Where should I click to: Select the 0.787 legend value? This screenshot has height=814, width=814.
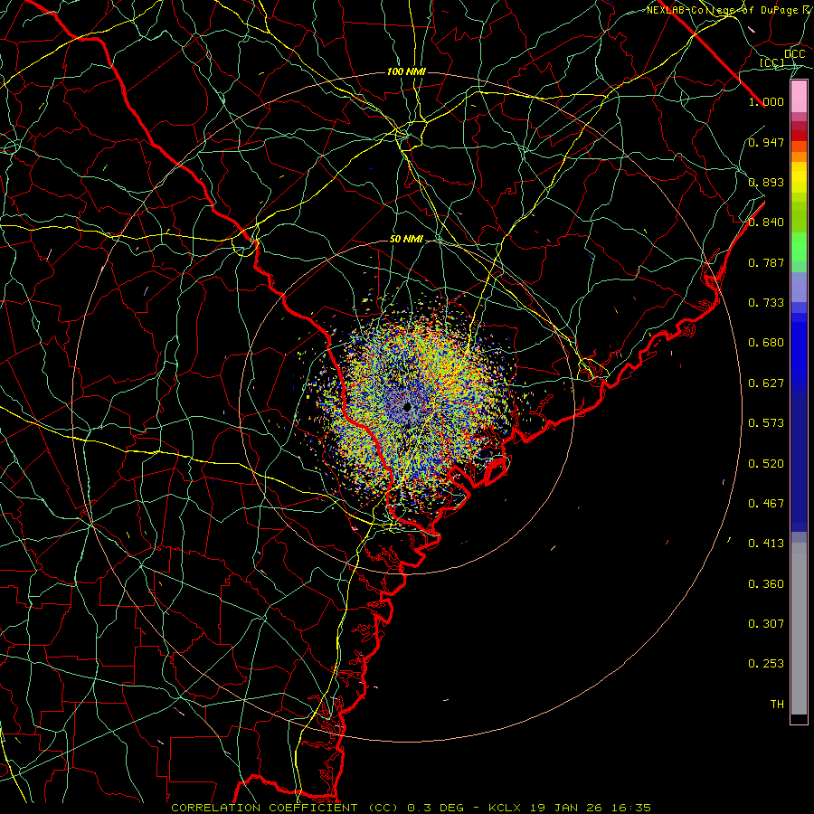click(766, 262)
